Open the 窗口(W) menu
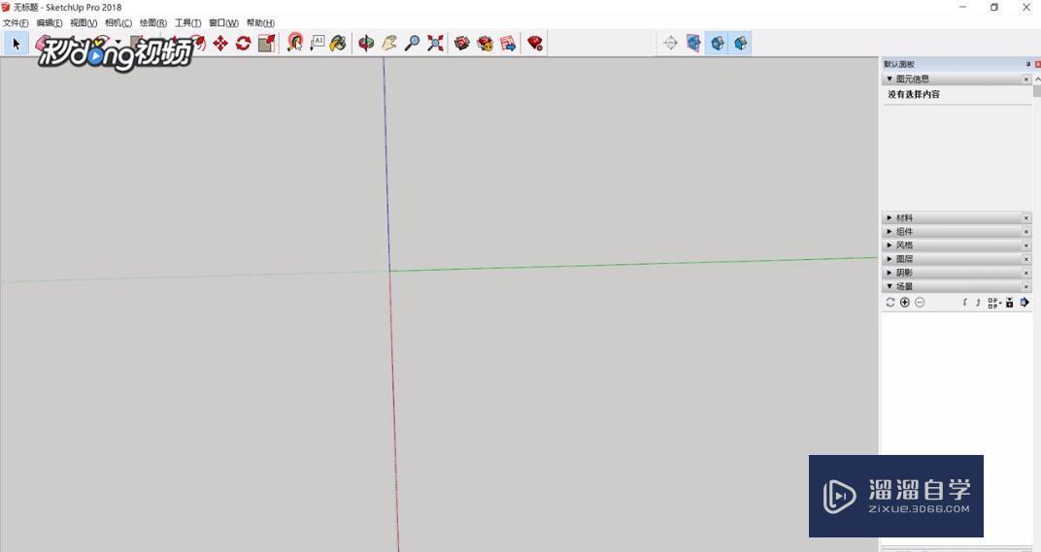Image resolution: width=1041 pixels, height=552 pixels. pyautogui.click(x=223, y=23)
